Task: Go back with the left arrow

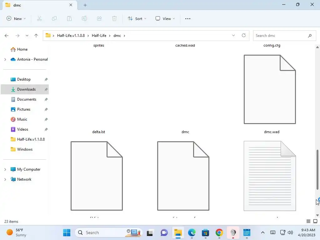Action: tap(7, 36)
